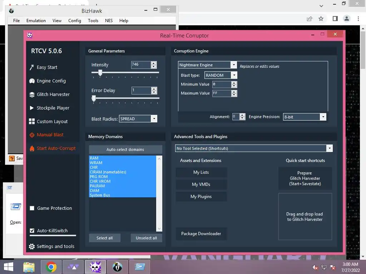Screen dimensions: 366x274
Task: Select System Bus memory domain
Action: tap(123, 195)
